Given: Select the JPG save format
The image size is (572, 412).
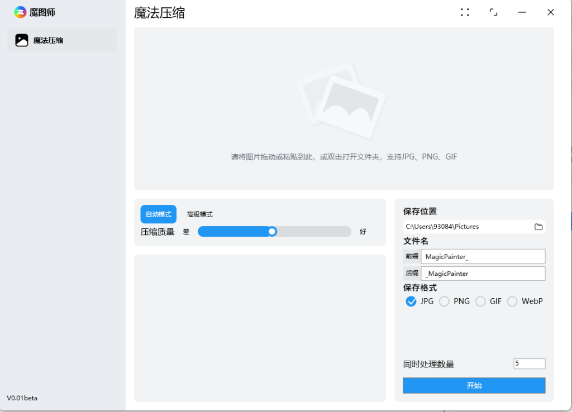Looking at the screenshot, I should (411, 301).
